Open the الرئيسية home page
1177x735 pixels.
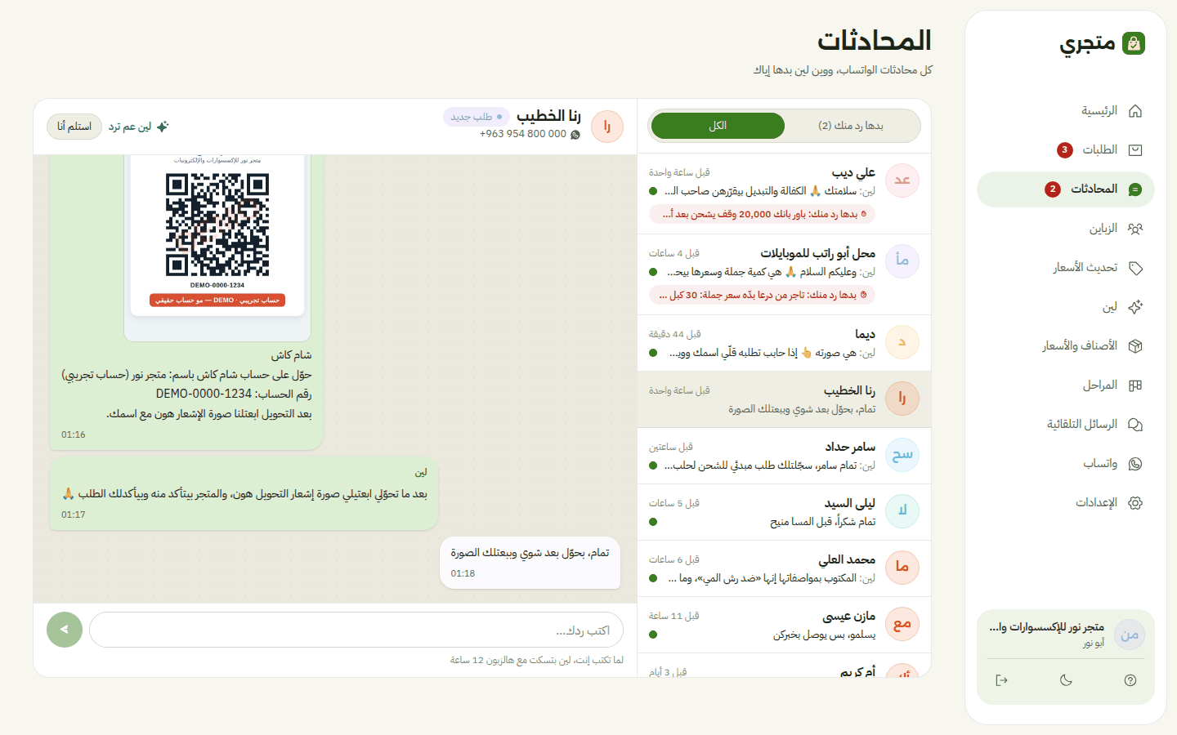[1066, 111]
